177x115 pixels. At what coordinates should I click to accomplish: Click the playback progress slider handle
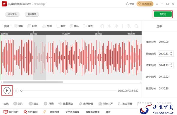tap(21, 91)
